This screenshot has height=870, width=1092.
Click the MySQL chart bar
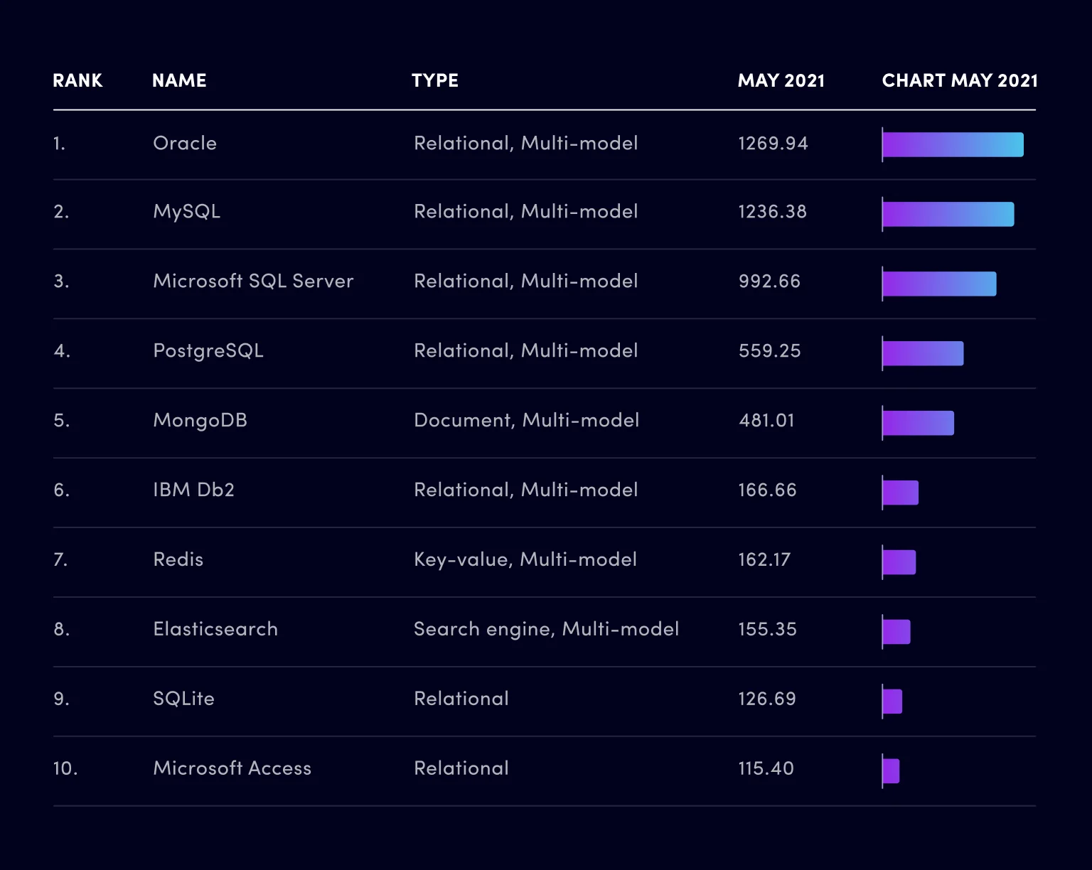(948, 214)
